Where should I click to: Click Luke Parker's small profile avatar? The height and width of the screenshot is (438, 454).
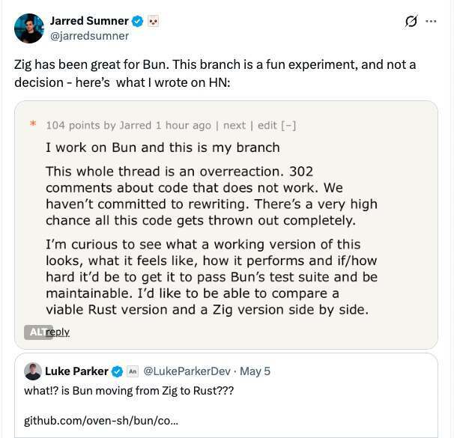coord(33,371)
